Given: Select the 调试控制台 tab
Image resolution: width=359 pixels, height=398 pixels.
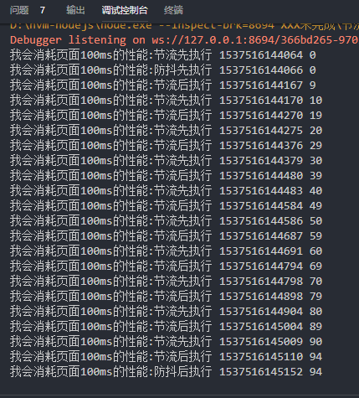Looking at the screenshot, I should [125, 10].
